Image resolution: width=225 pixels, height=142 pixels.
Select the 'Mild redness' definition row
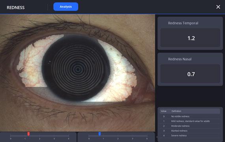coord(190,121)
